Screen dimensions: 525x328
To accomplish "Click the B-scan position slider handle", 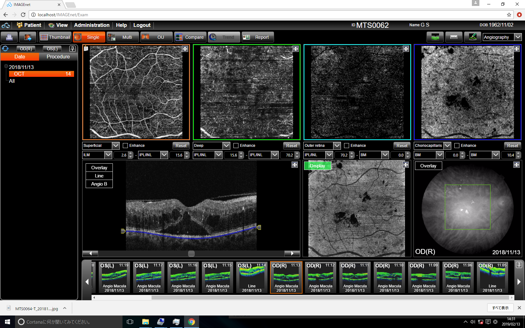I will point(191,253).
